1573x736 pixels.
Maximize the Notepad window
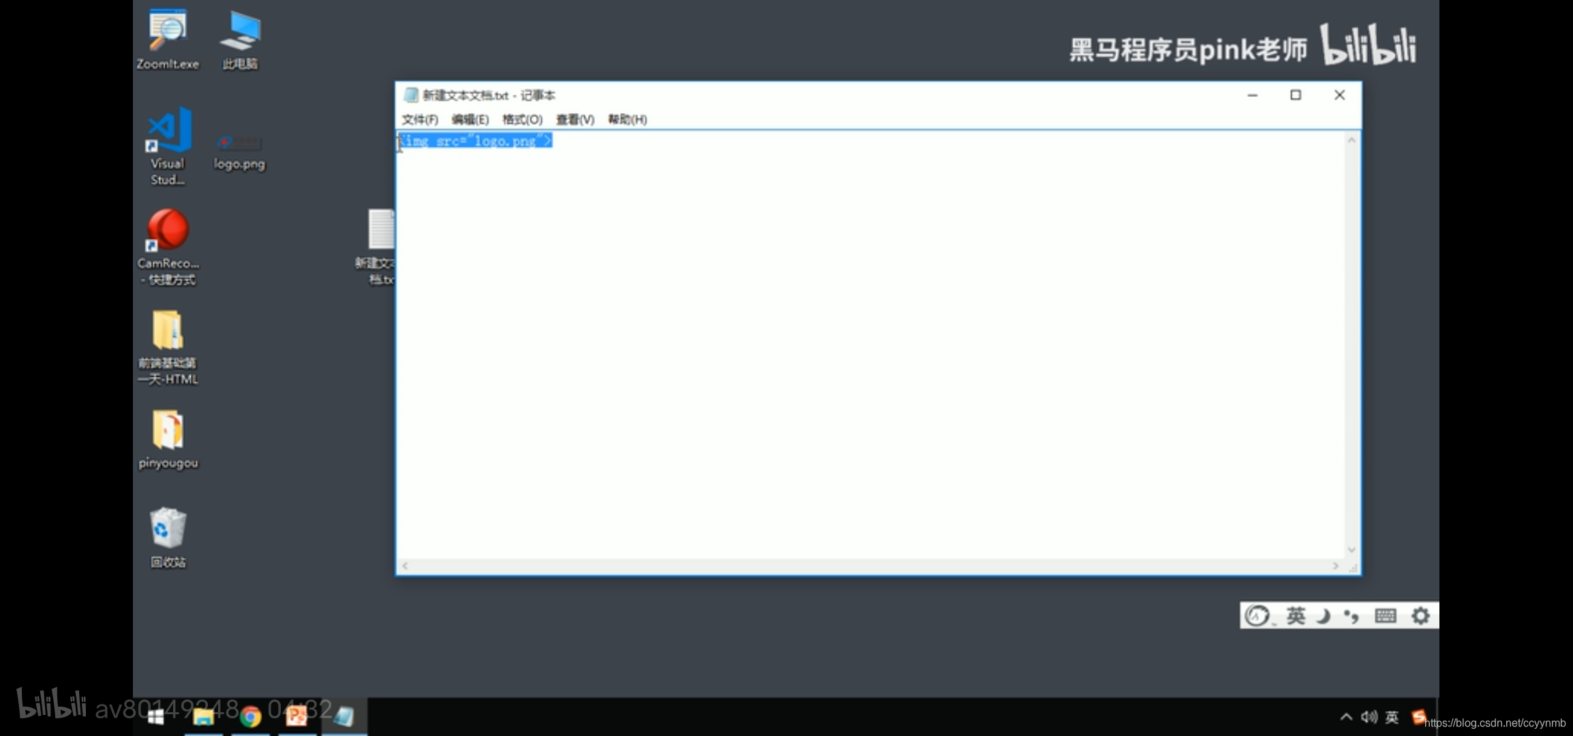point(1296,95)
